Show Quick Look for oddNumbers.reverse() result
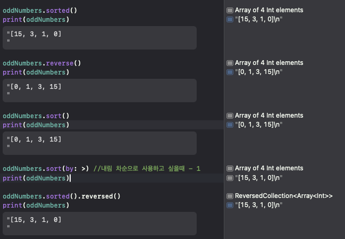345x239 pixels. click(x=230, y=63)
